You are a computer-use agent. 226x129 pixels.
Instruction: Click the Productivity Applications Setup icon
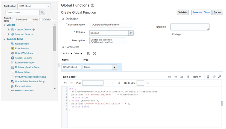point(13,77)
